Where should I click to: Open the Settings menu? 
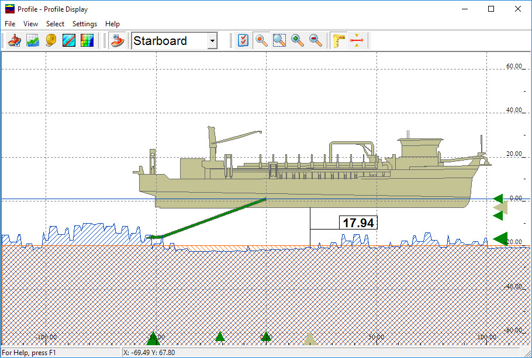coord(85,24)
